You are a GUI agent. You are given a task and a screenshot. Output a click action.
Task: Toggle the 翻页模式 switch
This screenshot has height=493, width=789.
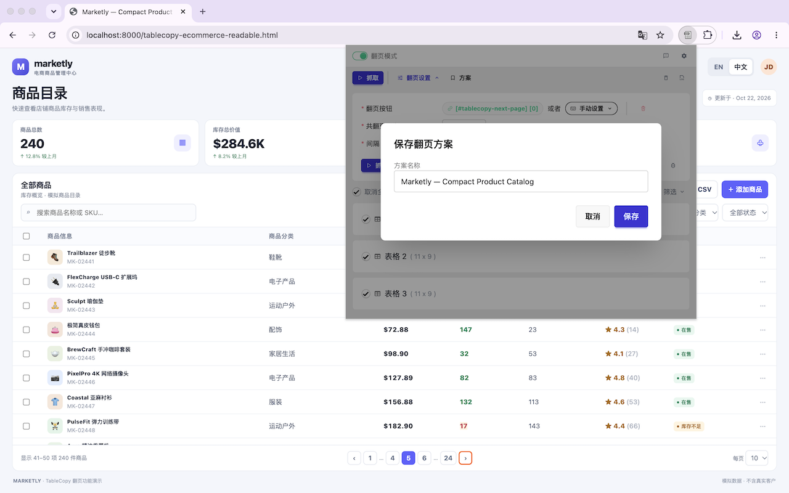[360, 56]
